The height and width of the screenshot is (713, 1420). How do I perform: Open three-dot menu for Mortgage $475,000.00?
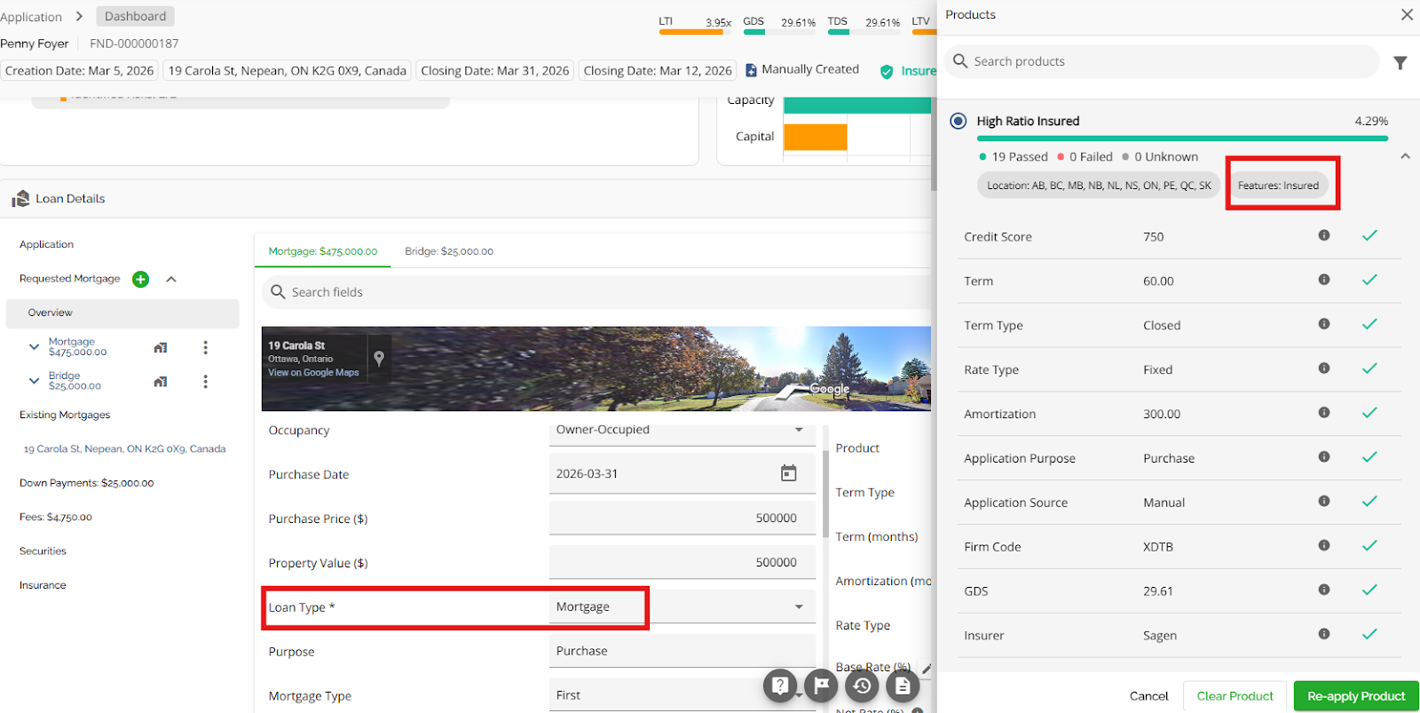pos(205,347)
